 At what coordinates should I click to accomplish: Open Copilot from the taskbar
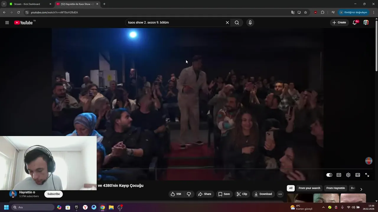(59, 207)
